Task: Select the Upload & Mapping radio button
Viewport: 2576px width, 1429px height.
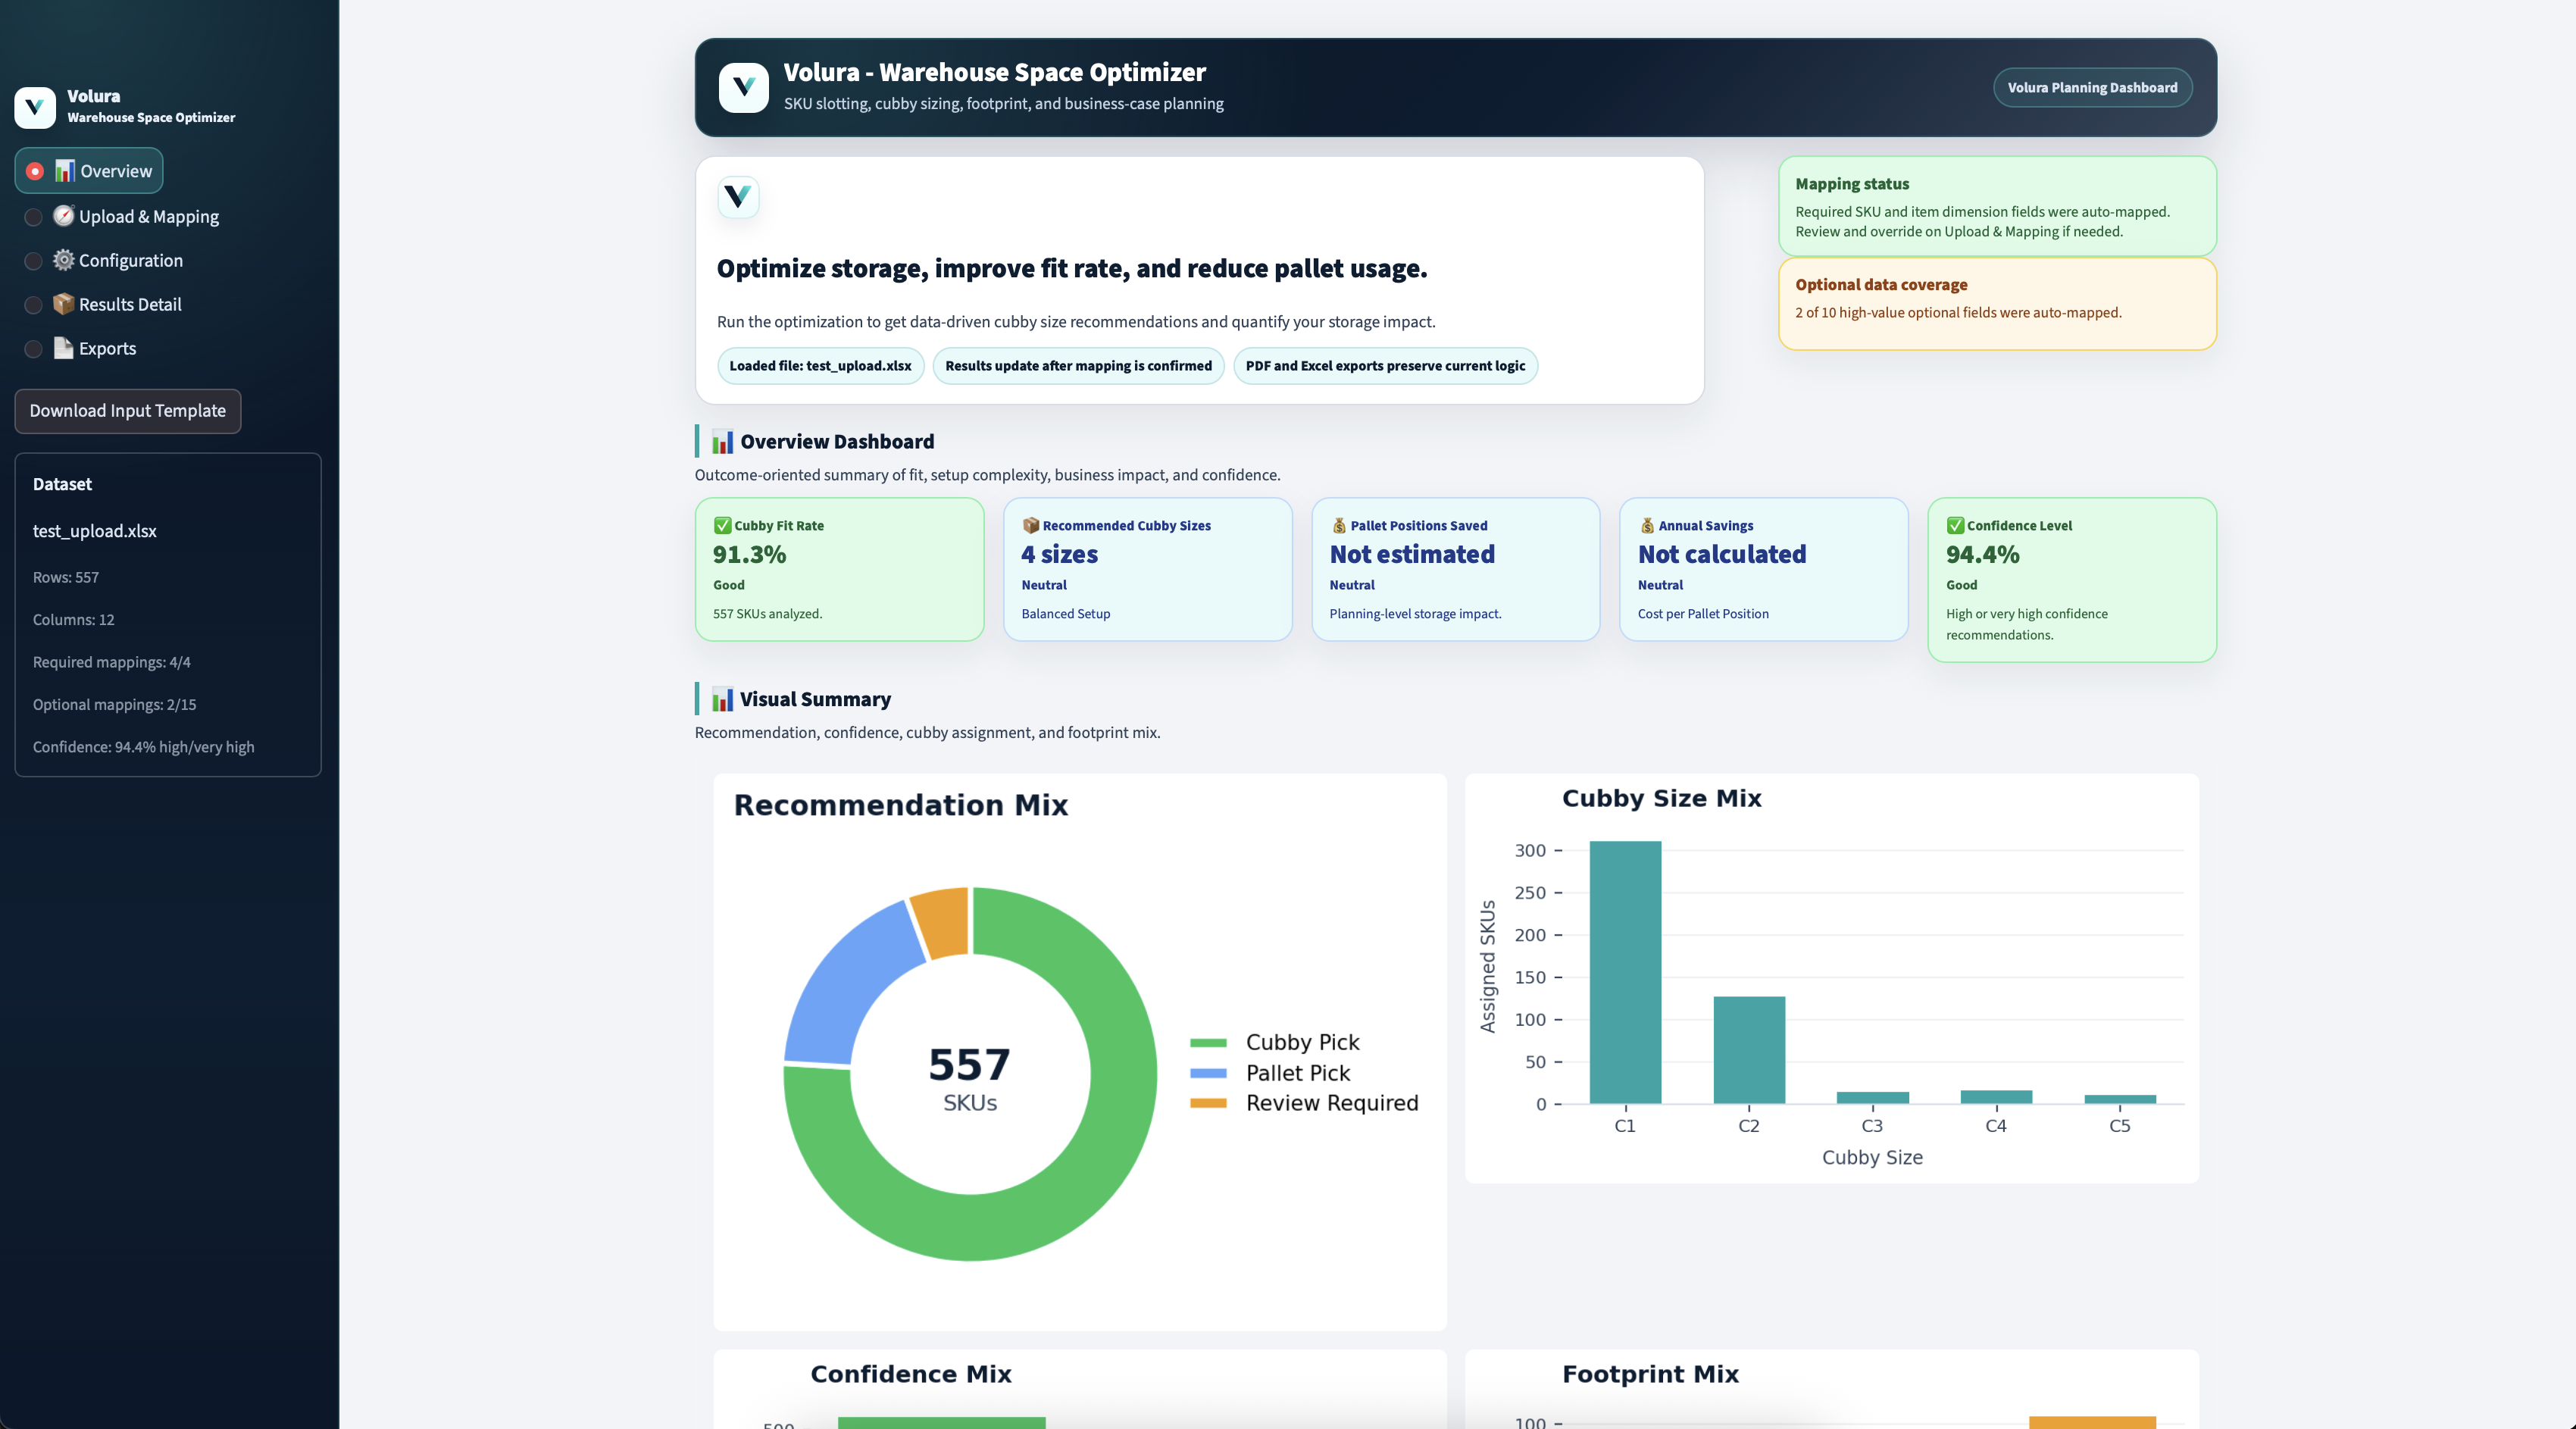Action: pyautogui.click(x=33, y=217)
